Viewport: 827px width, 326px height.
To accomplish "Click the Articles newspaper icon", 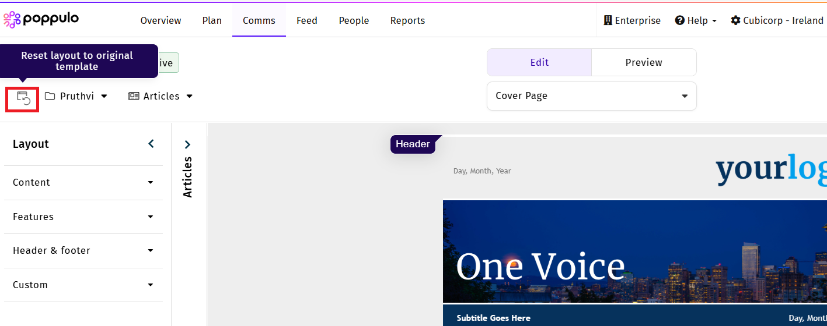I will [x=134, y=96].
